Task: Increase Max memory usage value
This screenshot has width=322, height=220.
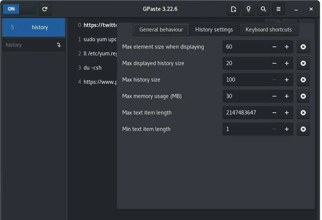Action: 287,96
